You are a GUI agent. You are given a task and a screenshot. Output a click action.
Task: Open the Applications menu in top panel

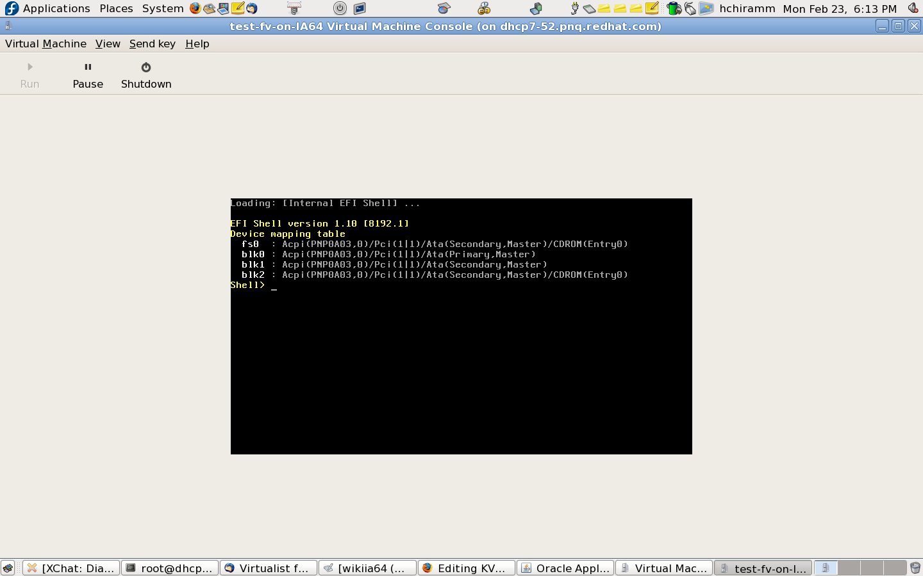tap(56, 8)
